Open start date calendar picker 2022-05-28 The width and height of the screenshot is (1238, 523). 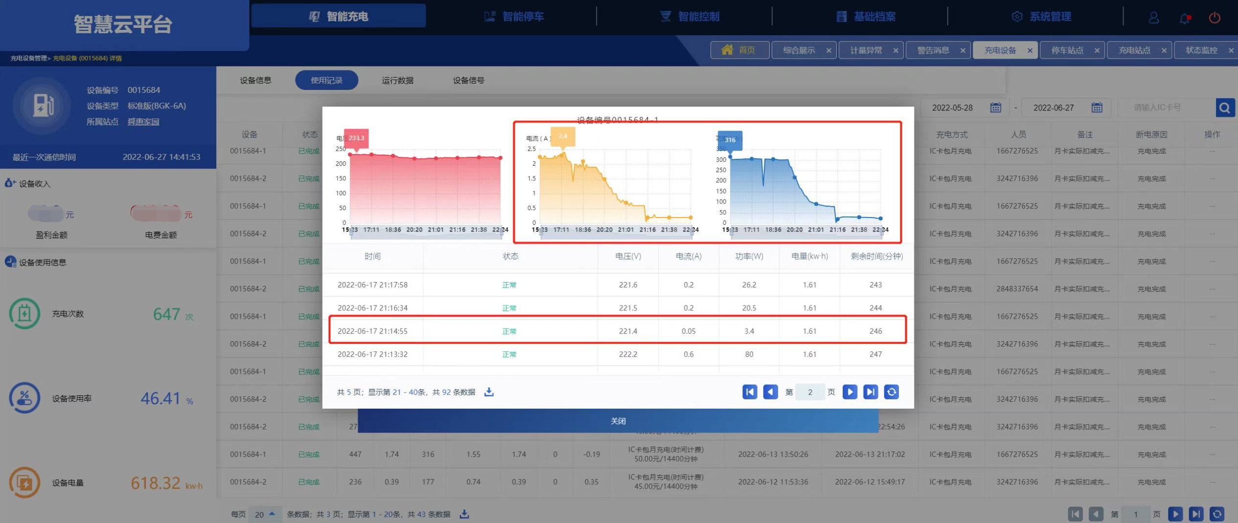995,108
